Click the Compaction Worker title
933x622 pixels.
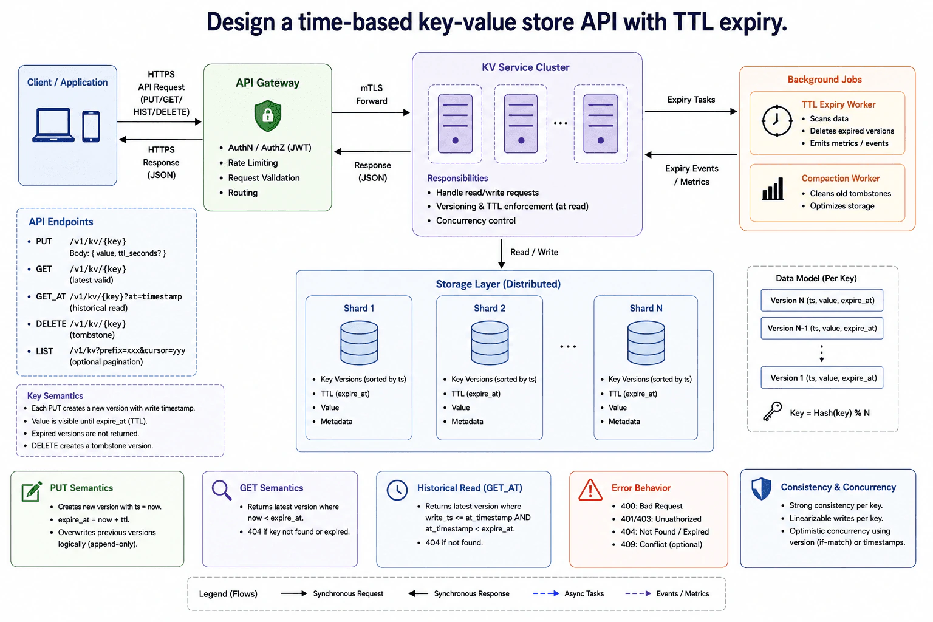(840, 179)
